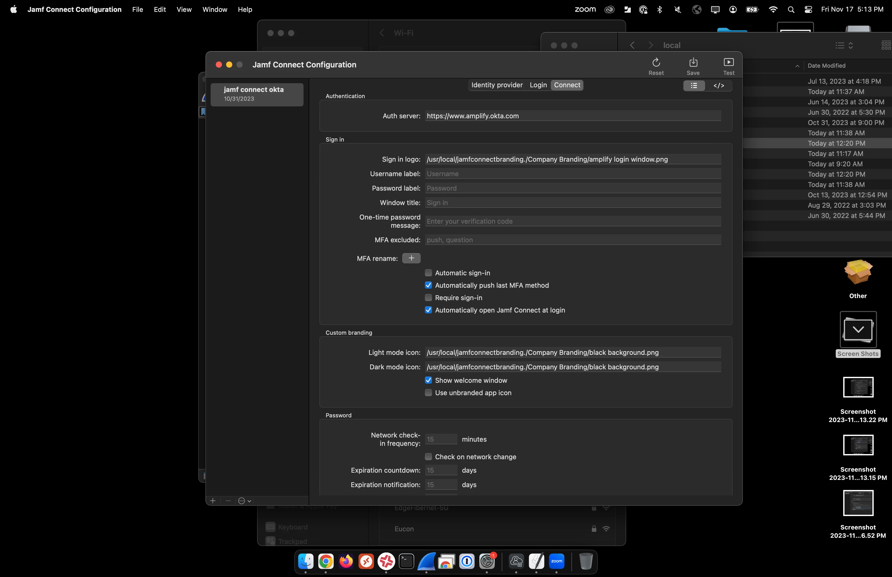Image resolution: width=892 pixels, height=577 pixels.
Task: Open view options dropdown in Finder window
Action: [x=844, y=45]
